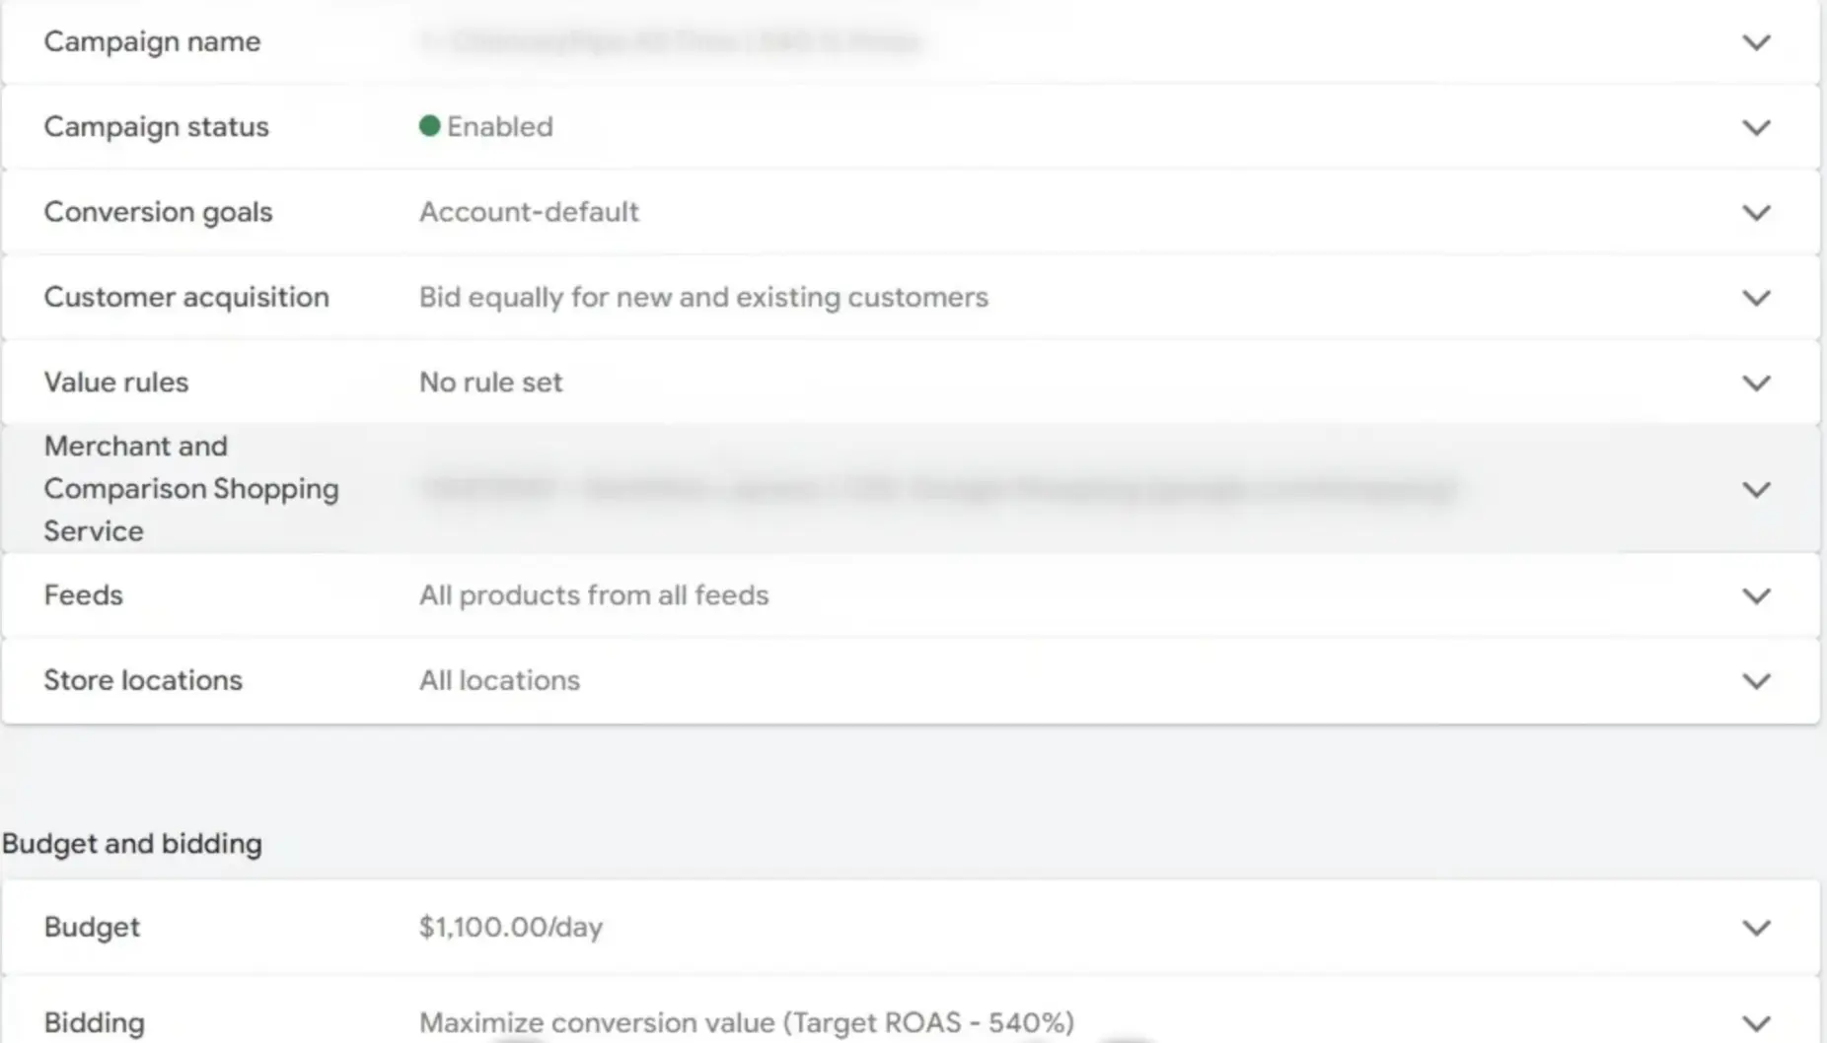Click the All locations store value
Viewport: 1827px width, 1043px height.
pyautogui.click(x=499, y=680)
